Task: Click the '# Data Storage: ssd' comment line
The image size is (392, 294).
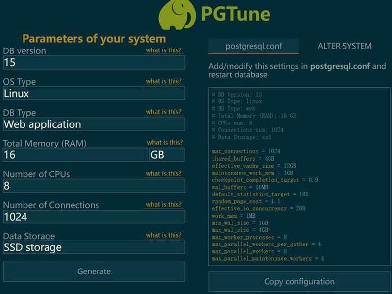Action: [242, 137]
